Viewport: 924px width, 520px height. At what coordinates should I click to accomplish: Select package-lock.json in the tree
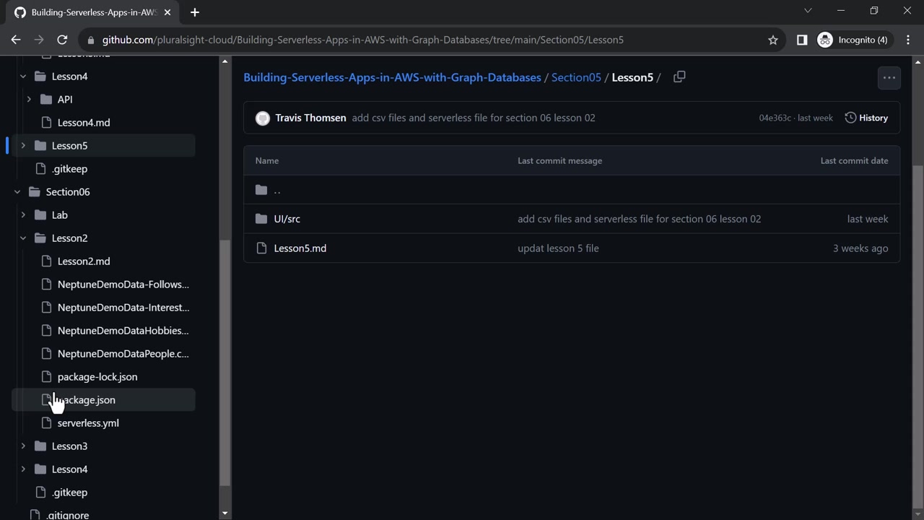click(x=97, y=377)
